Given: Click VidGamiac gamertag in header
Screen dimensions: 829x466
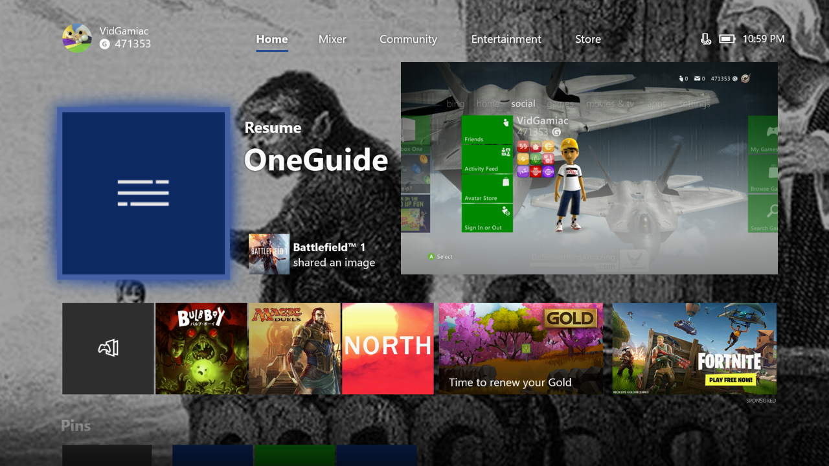Looking at the screenshot, I should click(124, 31).
